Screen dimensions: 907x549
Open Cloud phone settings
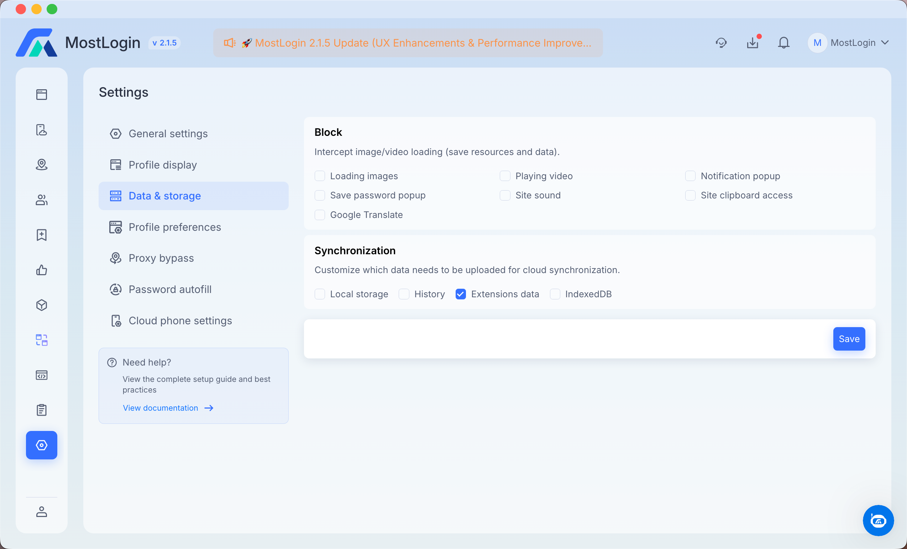194,321
